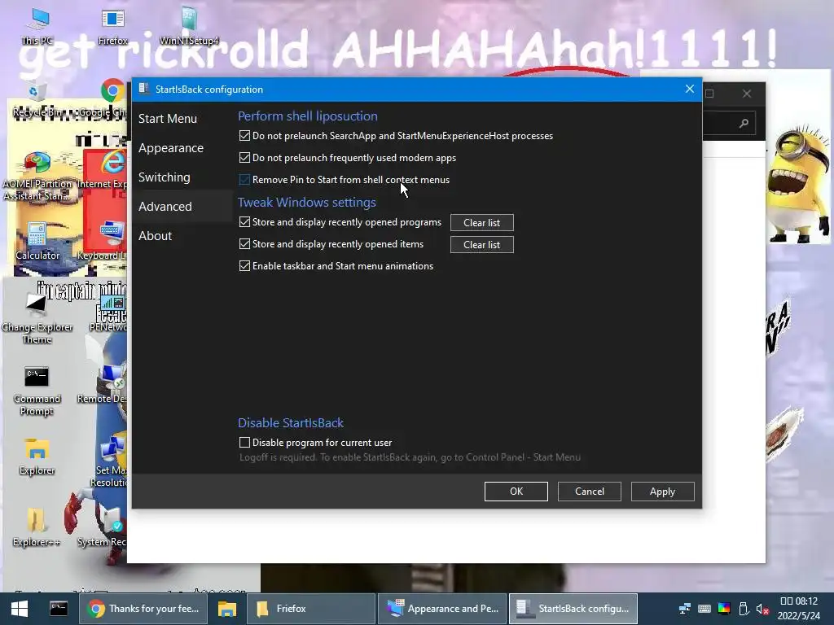Image resolution: width=834 pixels, height=625 pixels.
Task: Click on-screen keyboard tray icon
Action: click(x=705, y=609)
